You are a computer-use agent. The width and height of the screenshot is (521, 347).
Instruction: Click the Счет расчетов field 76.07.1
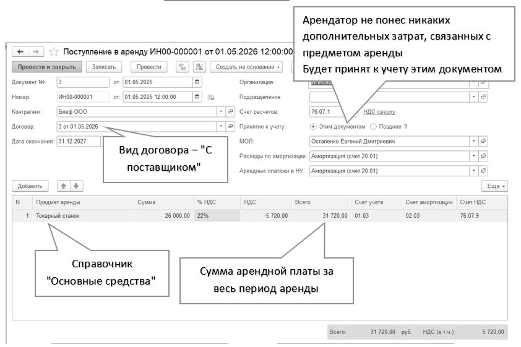coord(326,112)
